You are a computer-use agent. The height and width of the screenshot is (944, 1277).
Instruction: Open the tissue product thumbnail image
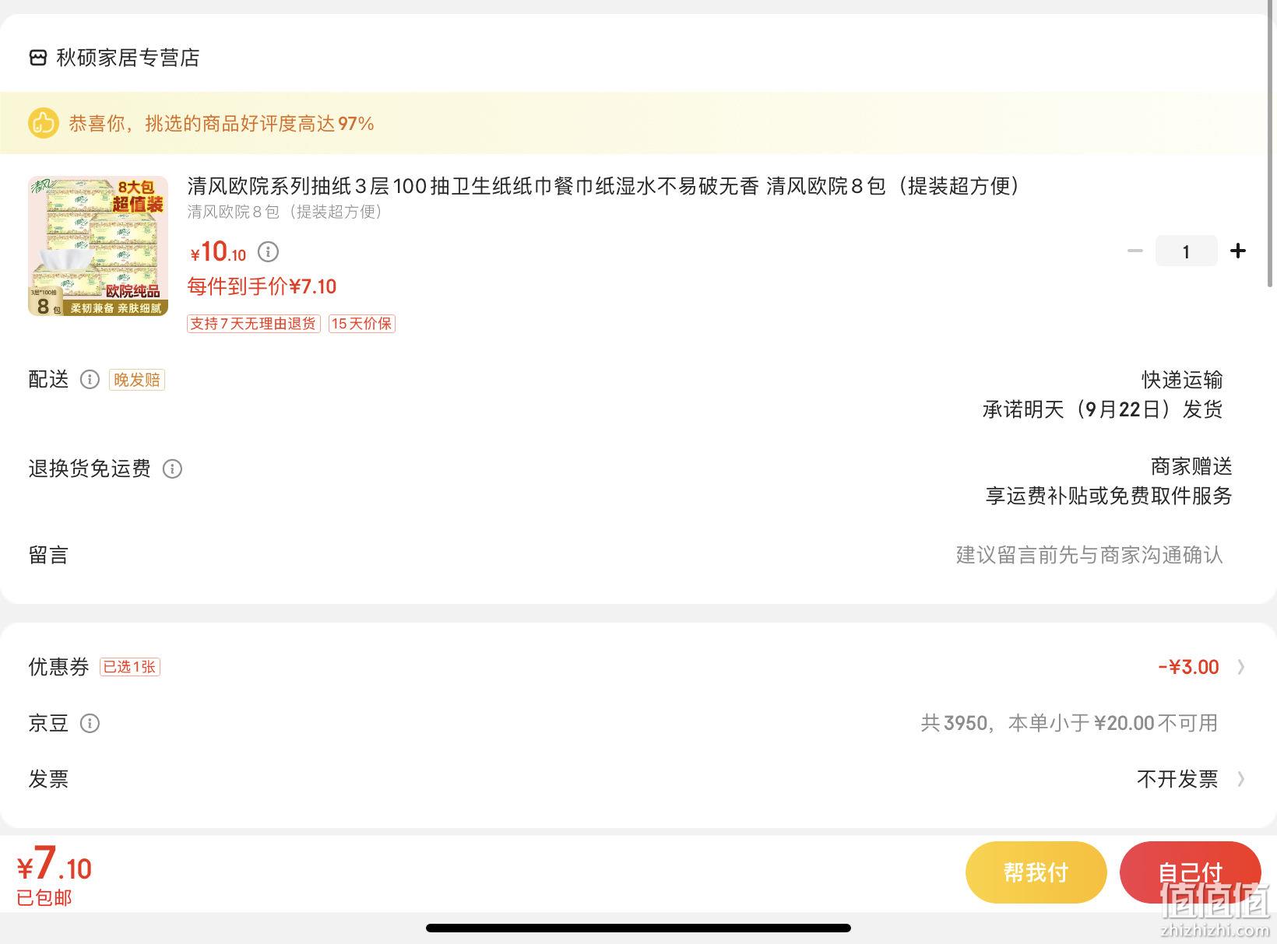98,246
